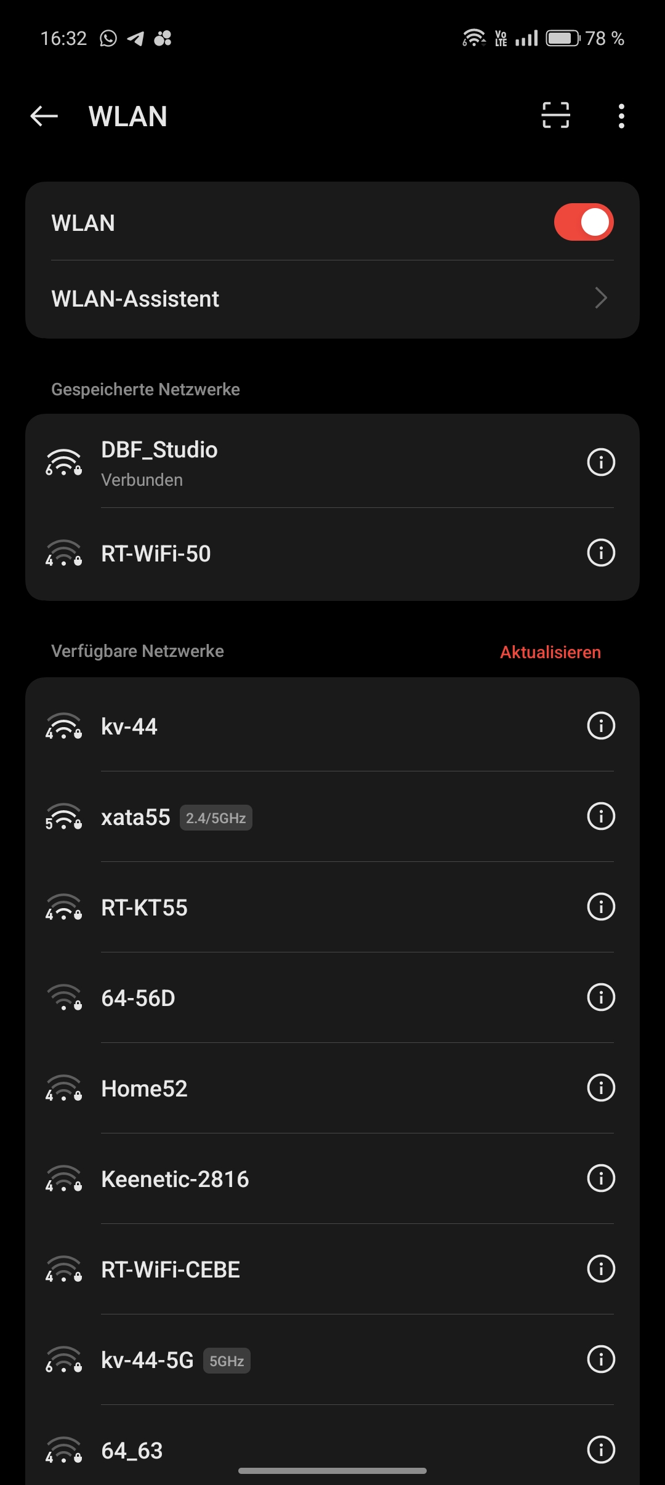
Task: Open info icon for 64-56D
Action: pos(601,997)
